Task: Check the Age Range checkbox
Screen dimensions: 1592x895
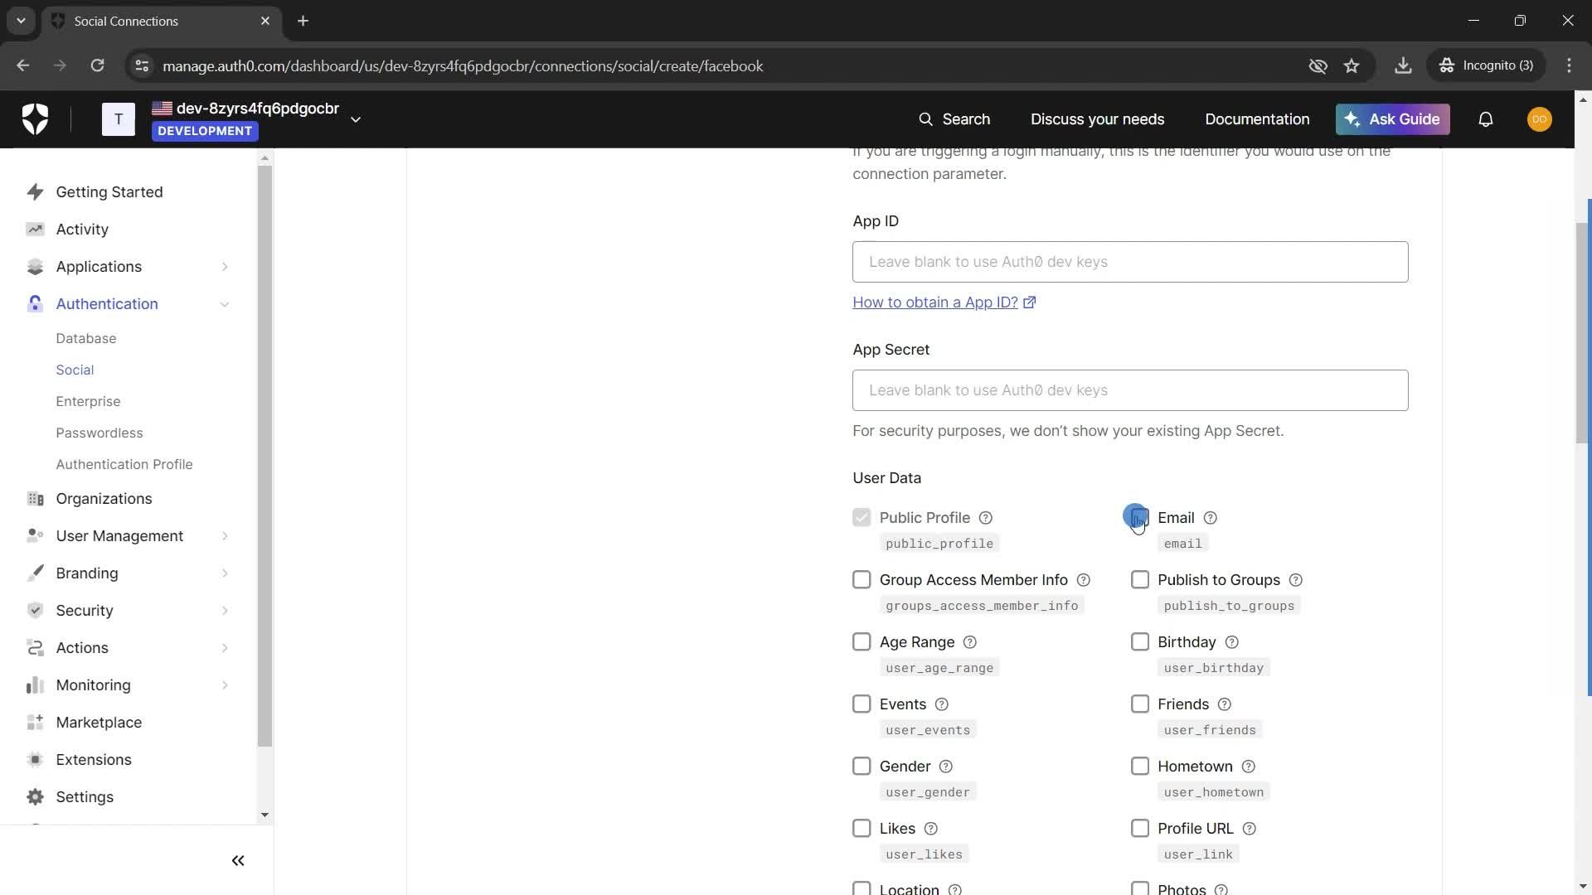Action: click(x=862, y=642)
